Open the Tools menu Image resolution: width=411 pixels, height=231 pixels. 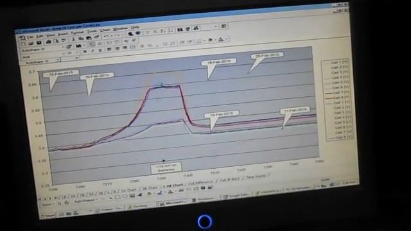point(92,31)
